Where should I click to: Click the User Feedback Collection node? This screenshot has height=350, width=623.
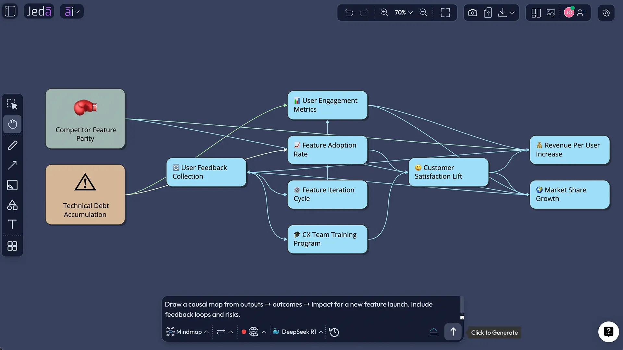point(206,172)
